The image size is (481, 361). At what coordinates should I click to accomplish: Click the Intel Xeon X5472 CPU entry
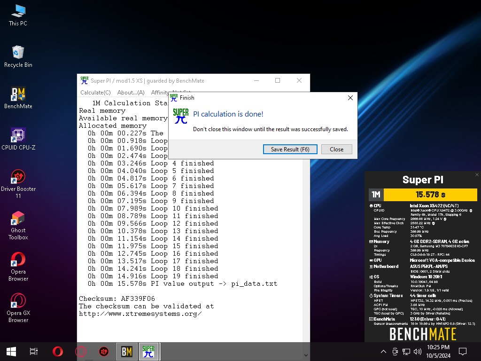(x=434, y=206)
